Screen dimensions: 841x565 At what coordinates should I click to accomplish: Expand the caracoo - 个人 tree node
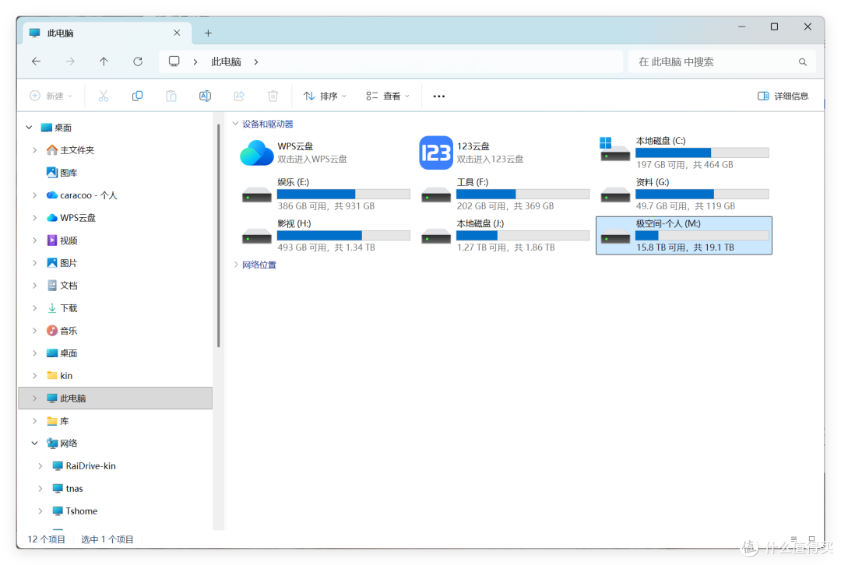pyautogui.click(x=34, y=195)
